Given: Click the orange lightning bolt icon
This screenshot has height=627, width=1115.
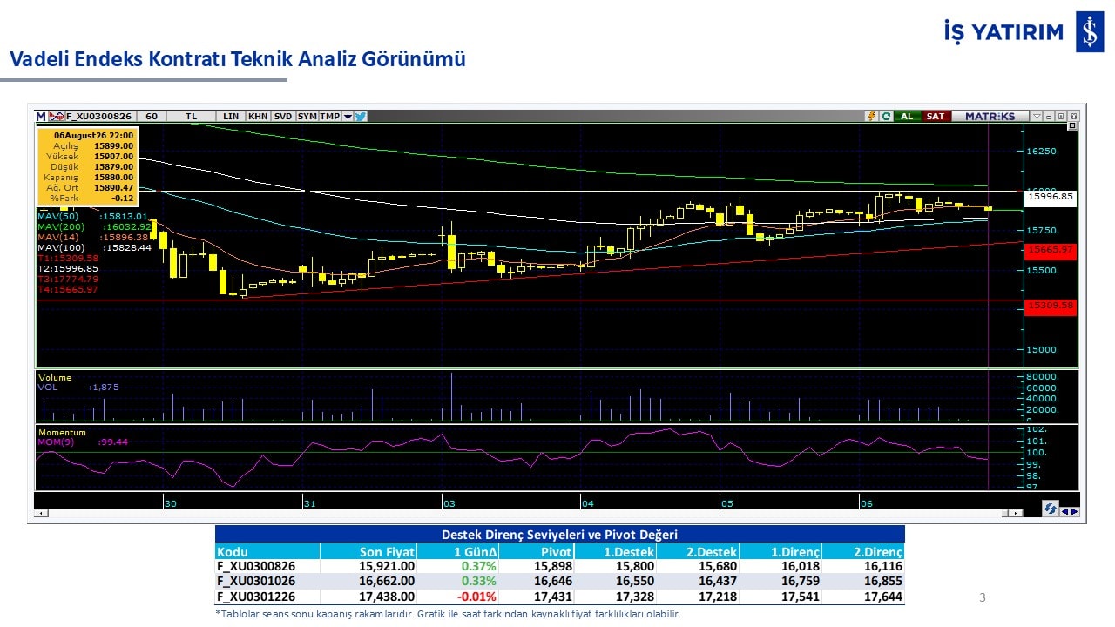Looking at the screenshot, I should (x=871, y=116).
